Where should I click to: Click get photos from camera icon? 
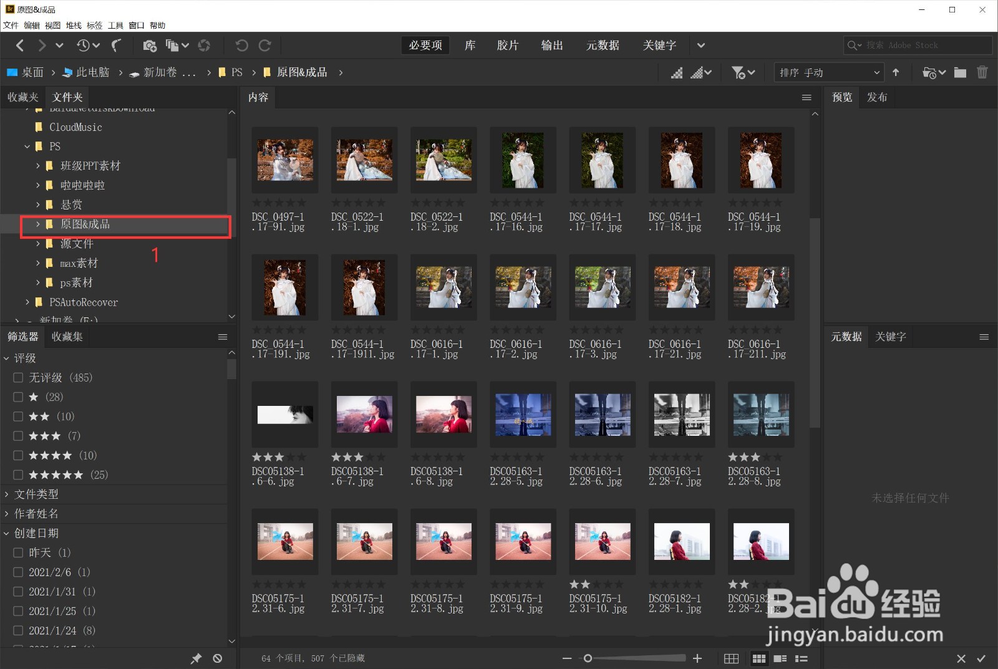[x=150, y=46]
